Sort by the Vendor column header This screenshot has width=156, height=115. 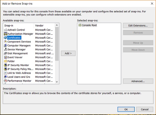click(x=44, y=26)
